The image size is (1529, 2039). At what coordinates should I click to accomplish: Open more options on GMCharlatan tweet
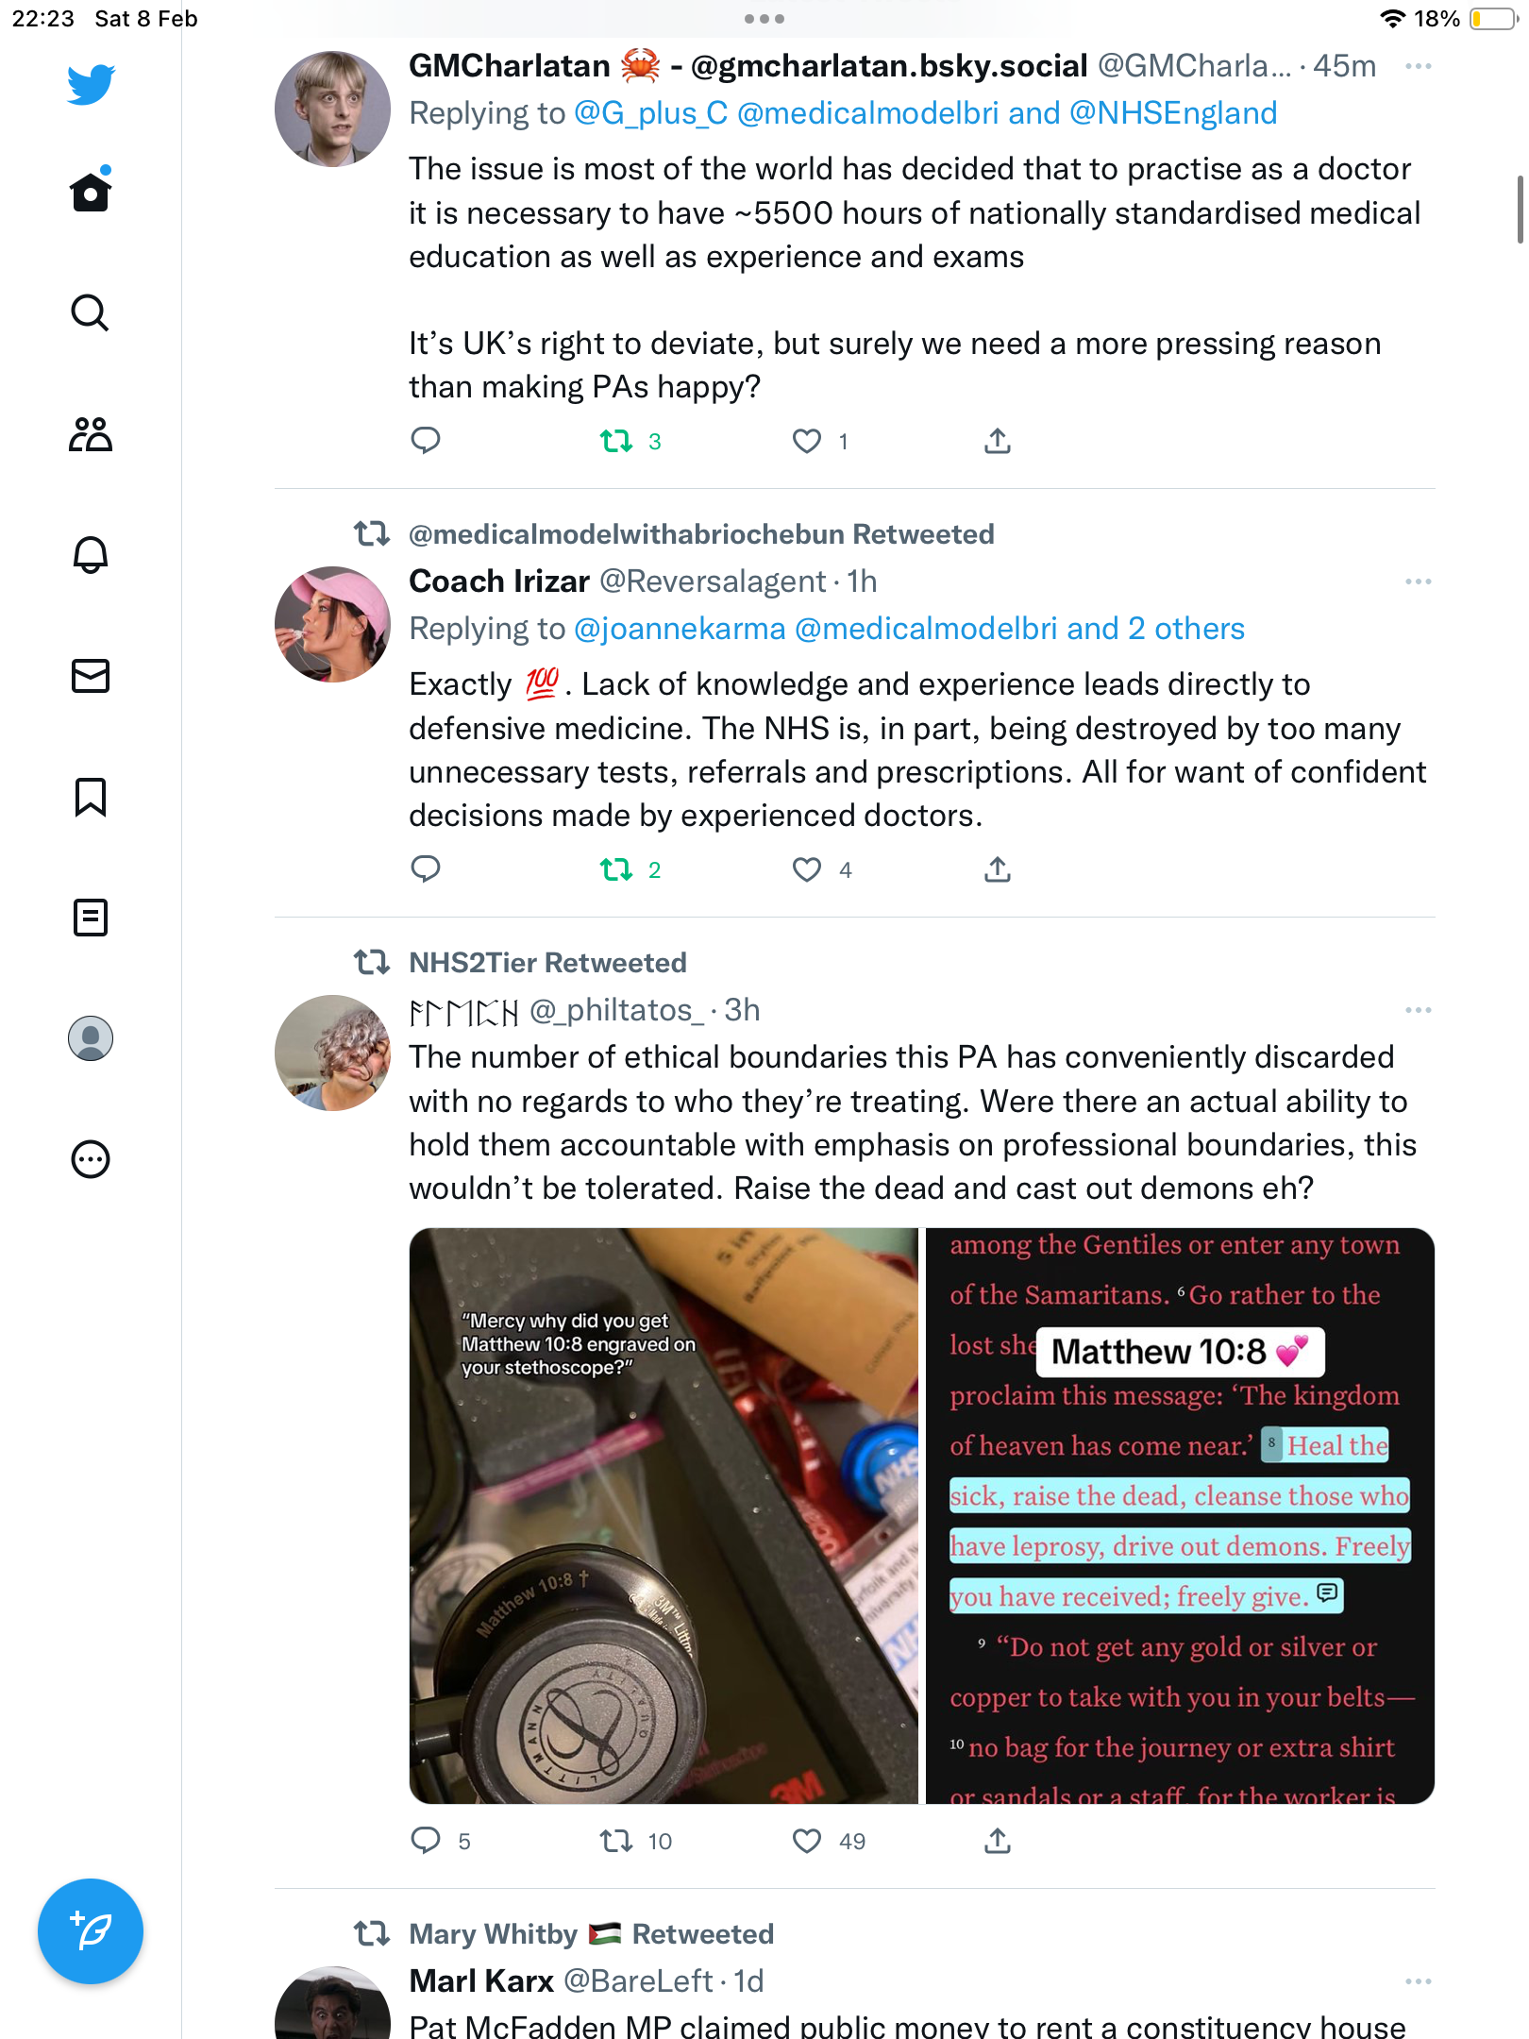(x=1419, y=66)
